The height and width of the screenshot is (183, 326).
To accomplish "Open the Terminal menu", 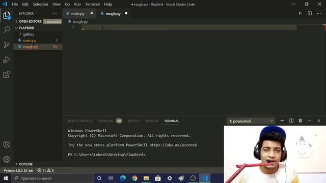I will (92, 4).
